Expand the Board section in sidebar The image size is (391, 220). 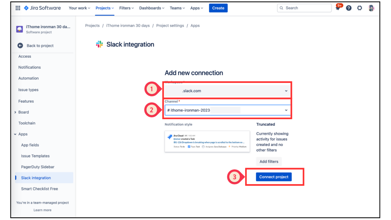15,112
